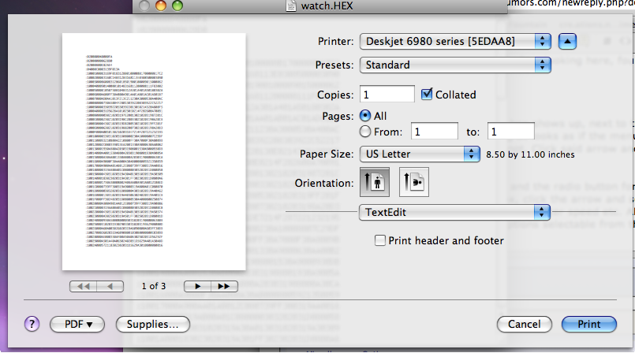Screen dimensions: 635x353
Task: Select portrait orientation icon
Action: [375, 182]
